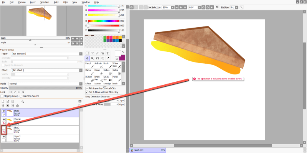The height and width of the screenshot is (153, 307).
Task: Choose the Bucket fill tool
Action: click(89, 79)
